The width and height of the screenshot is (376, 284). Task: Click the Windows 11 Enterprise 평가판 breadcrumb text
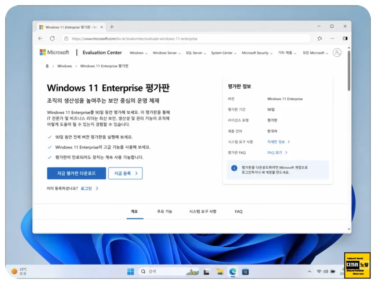(104, 66)
